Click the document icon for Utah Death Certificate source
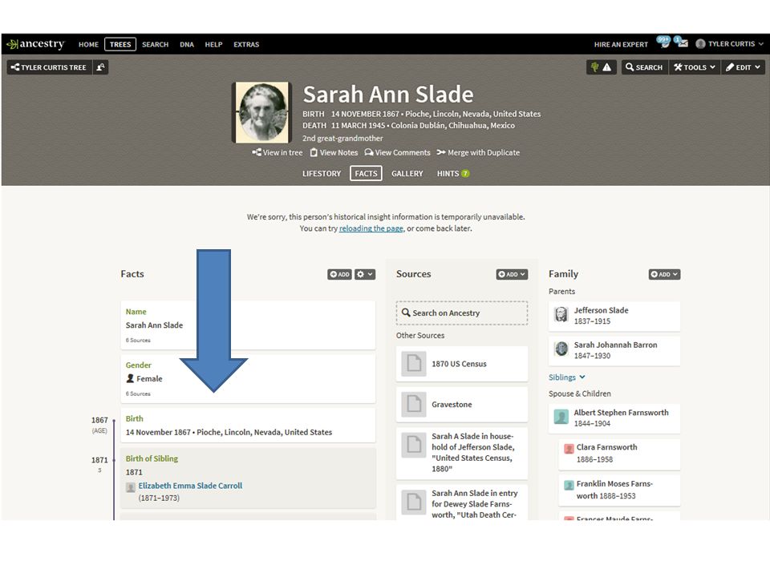This screenshot has height=577, width=770. [x=414, y=502]
